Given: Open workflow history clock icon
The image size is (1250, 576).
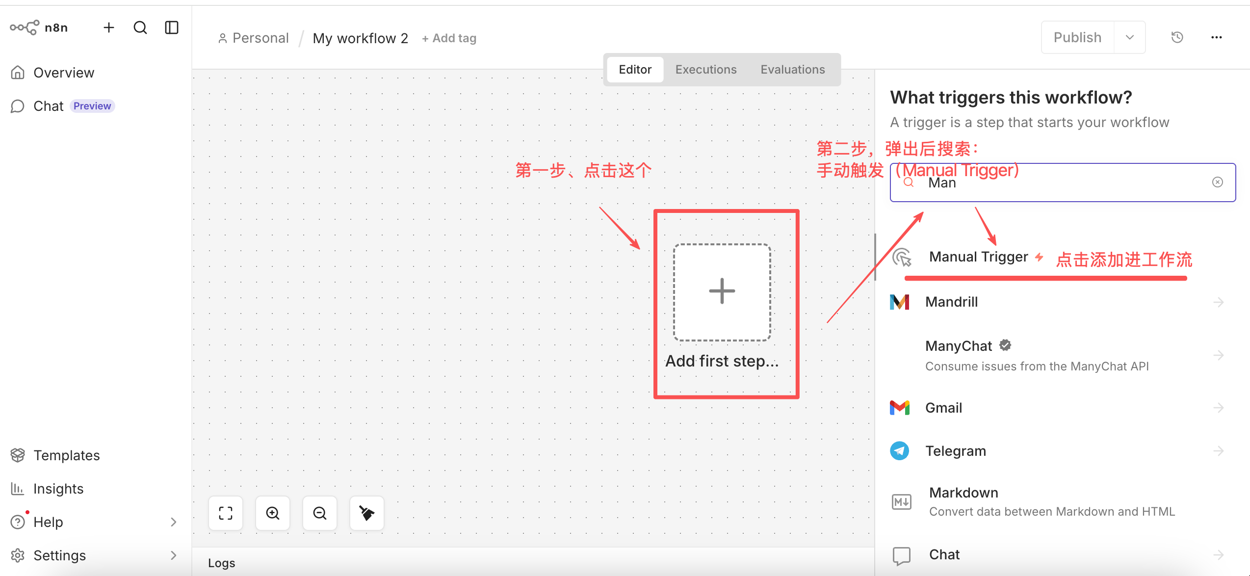Looking at the screenshot, I should [x=1177, y=37].
